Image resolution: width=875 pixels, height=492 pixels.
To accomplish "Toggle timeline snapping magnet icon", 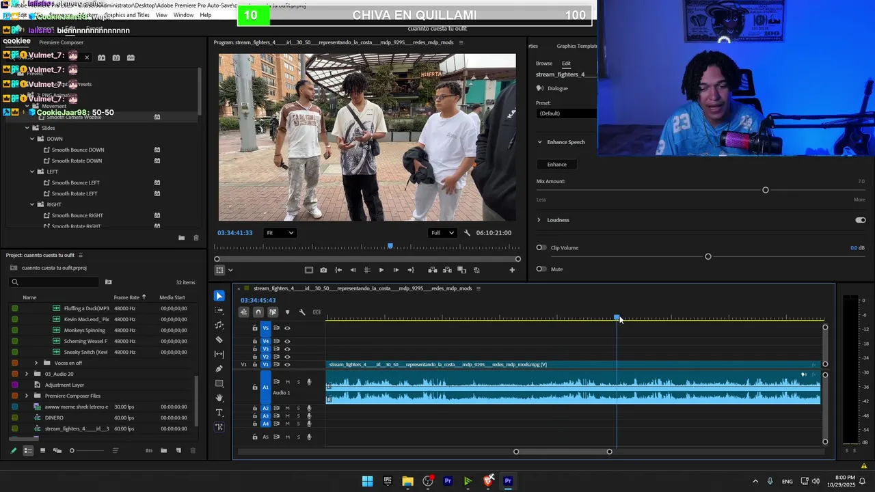I will point(258,312).
